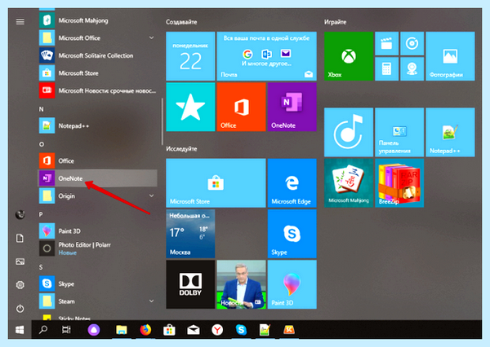Click the app list scrollbar

[x=163, y=121]
